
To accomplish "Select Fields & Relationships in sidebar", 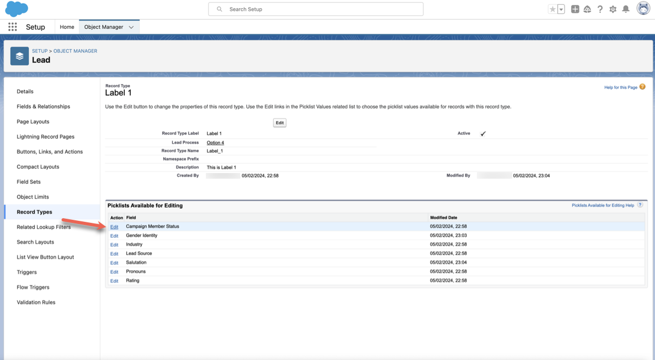I will click(x=43, y=107).
